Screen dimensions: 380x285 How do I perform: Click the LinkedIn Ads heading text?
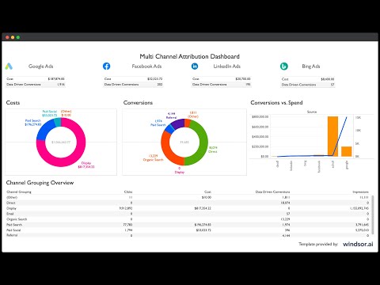pos(227,66)
